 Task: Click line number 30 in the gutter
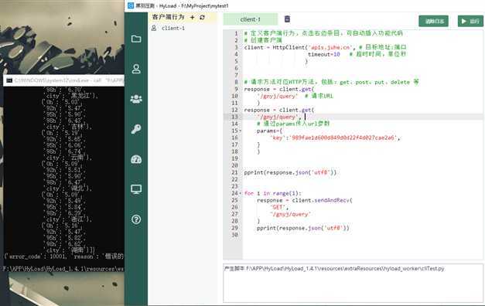click(235, 235)
